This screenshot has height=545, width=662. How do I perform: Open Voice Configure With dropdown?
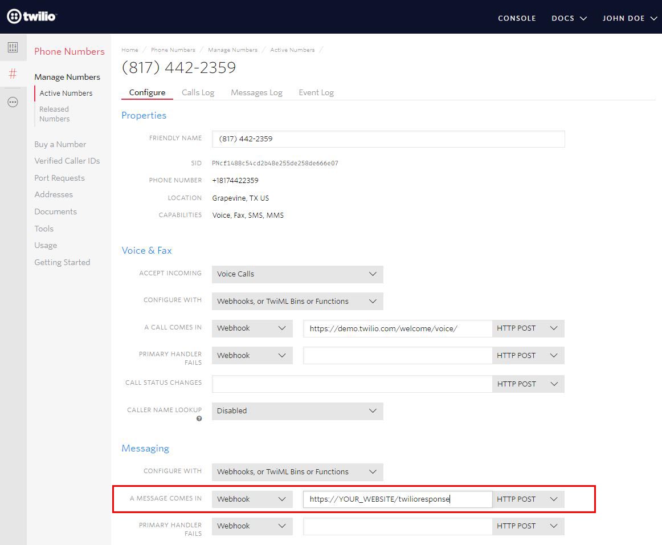pyautogui.click(x=297, y=301)
